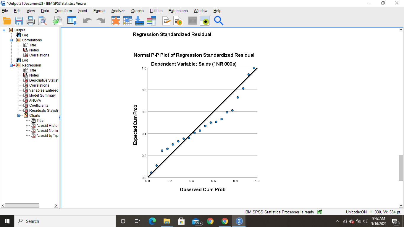Select Coefficients in the outline tree
Screen dimensions: 404x227
[x=39, y=106]
